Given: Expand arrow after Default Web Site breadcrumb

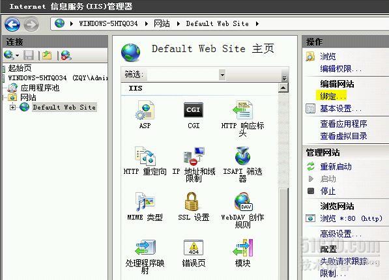Looking at the screenshot, I should pyautogui.click(x=257, y=23).
